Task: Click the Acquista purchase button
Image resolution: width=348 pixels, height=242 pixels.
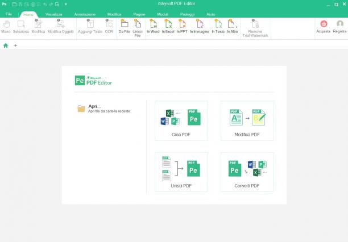Action: 324,27
